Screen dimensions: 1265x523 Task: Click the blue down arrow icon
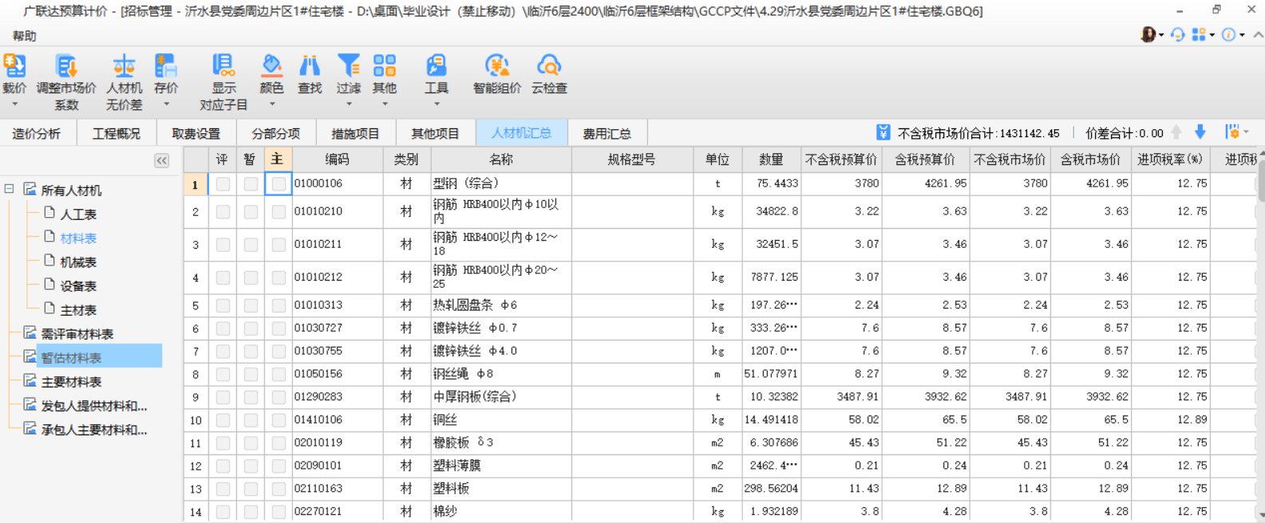click(1200, 132)
